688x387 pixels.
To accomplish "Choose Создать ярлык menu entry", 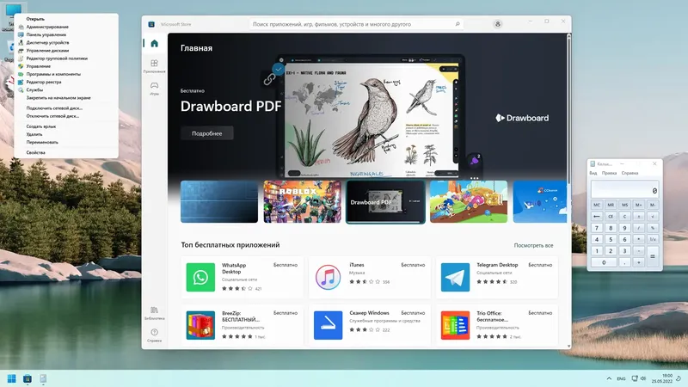I will coord(40,126).
